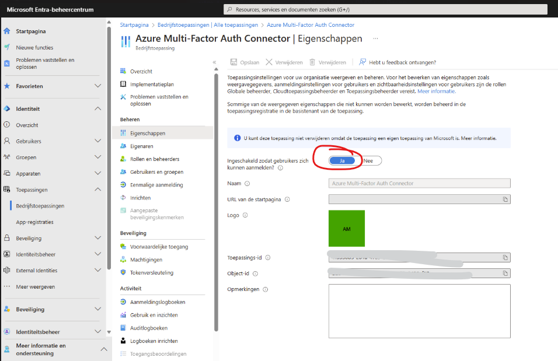The height and width of the screenshot is (361, 558).
Task: Click the Gebruikers person icon in sidebar
Action: (x=7, y=141)
